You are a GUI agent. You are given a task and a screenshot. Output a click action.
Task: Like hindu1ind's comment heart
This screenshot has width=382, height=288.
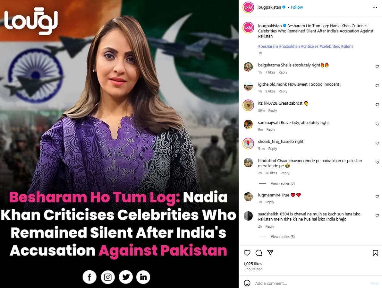click(x=377, y=162)
